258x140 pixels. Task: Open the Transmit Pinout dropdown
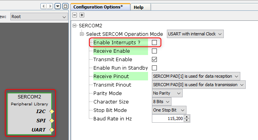[x=199, y=85]
